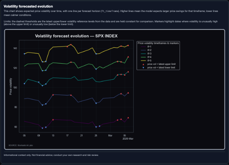The height and width of the screenshot is (165, 229).
Task: Click the 25 x-axis date tick
Action: click(96, 136)
